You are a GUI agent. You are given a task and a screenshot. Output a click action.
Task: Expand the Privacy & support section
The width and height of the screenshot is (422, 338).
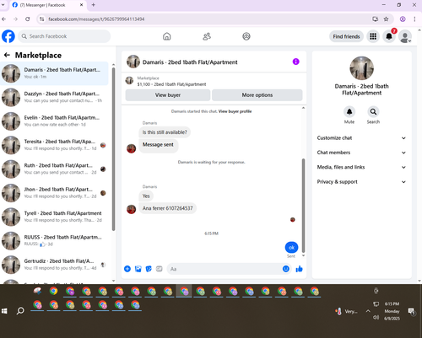361,182
